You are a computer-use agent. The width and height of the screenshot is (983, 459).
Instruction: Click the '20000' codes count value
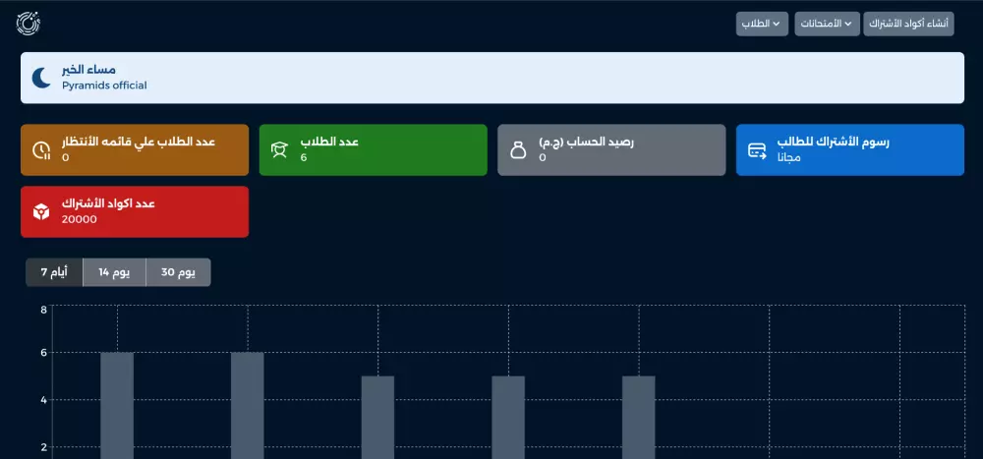tap(79, 219)
